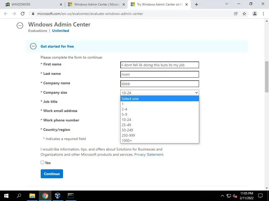
Task: Open File Explorer from taskbar
Action: [32, 196]
